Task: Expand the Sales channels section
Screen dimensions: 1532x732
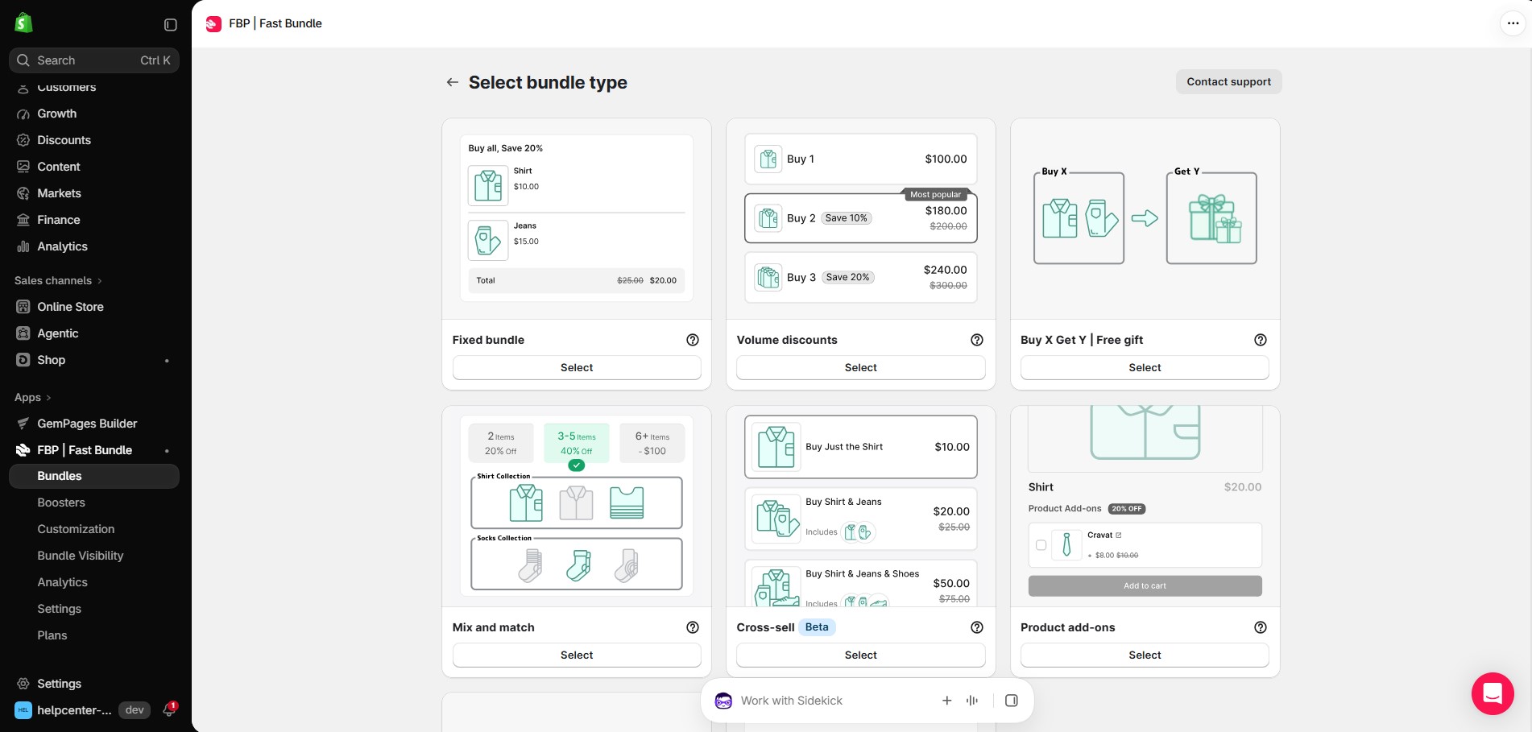Action: coord(58,280)
